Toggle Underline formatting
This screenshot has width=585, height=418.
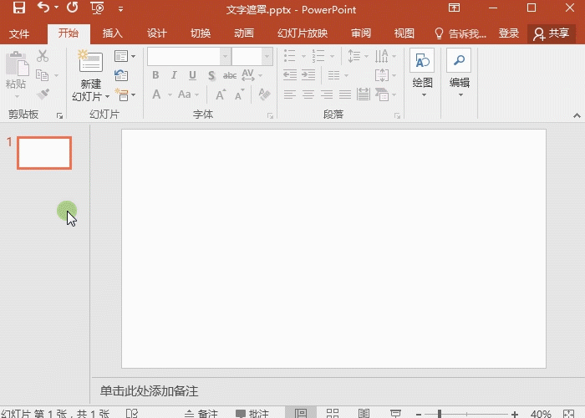192,75
